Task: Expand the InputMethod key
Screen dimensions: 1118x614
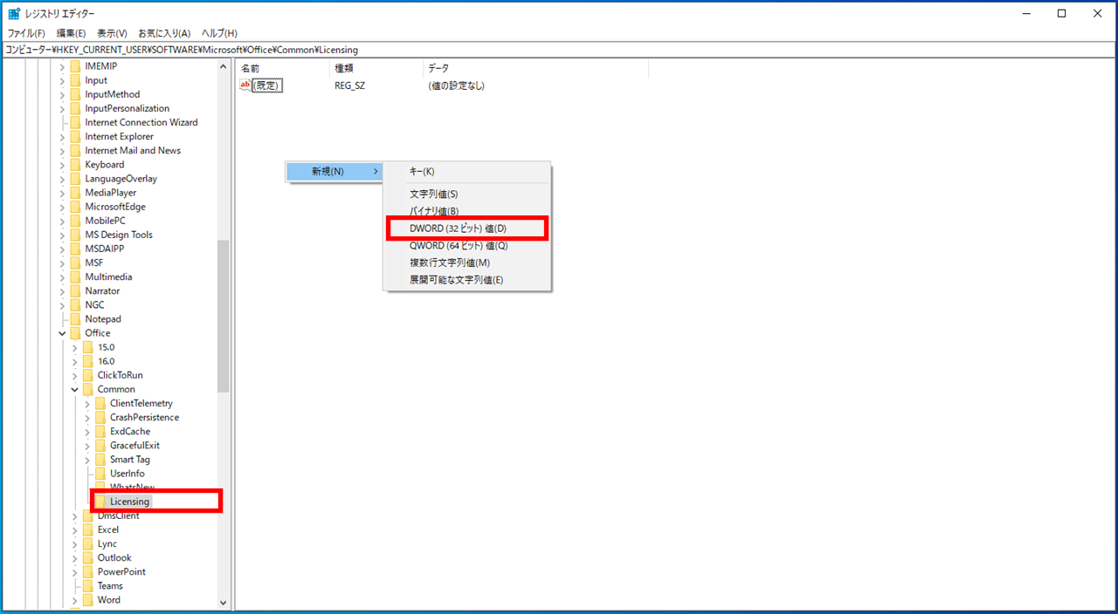Action: tap(62, 94)
